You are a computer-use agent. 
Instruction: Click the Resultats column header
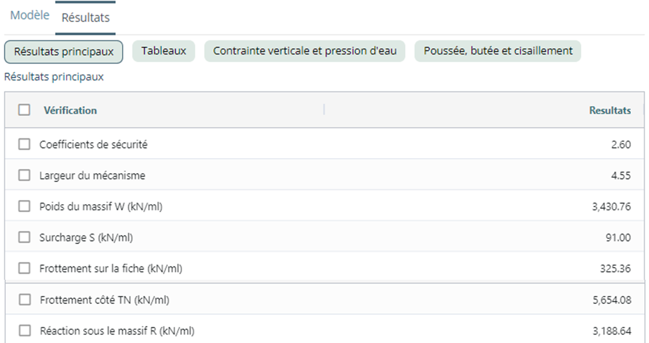pyautogui.click(x=609, y=110)
